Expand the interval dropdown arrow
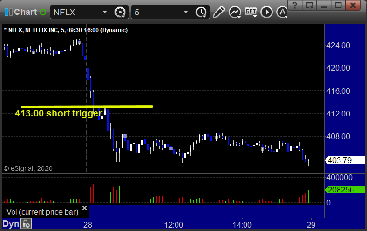The image size is (367, 231). [x=186, y=12]
